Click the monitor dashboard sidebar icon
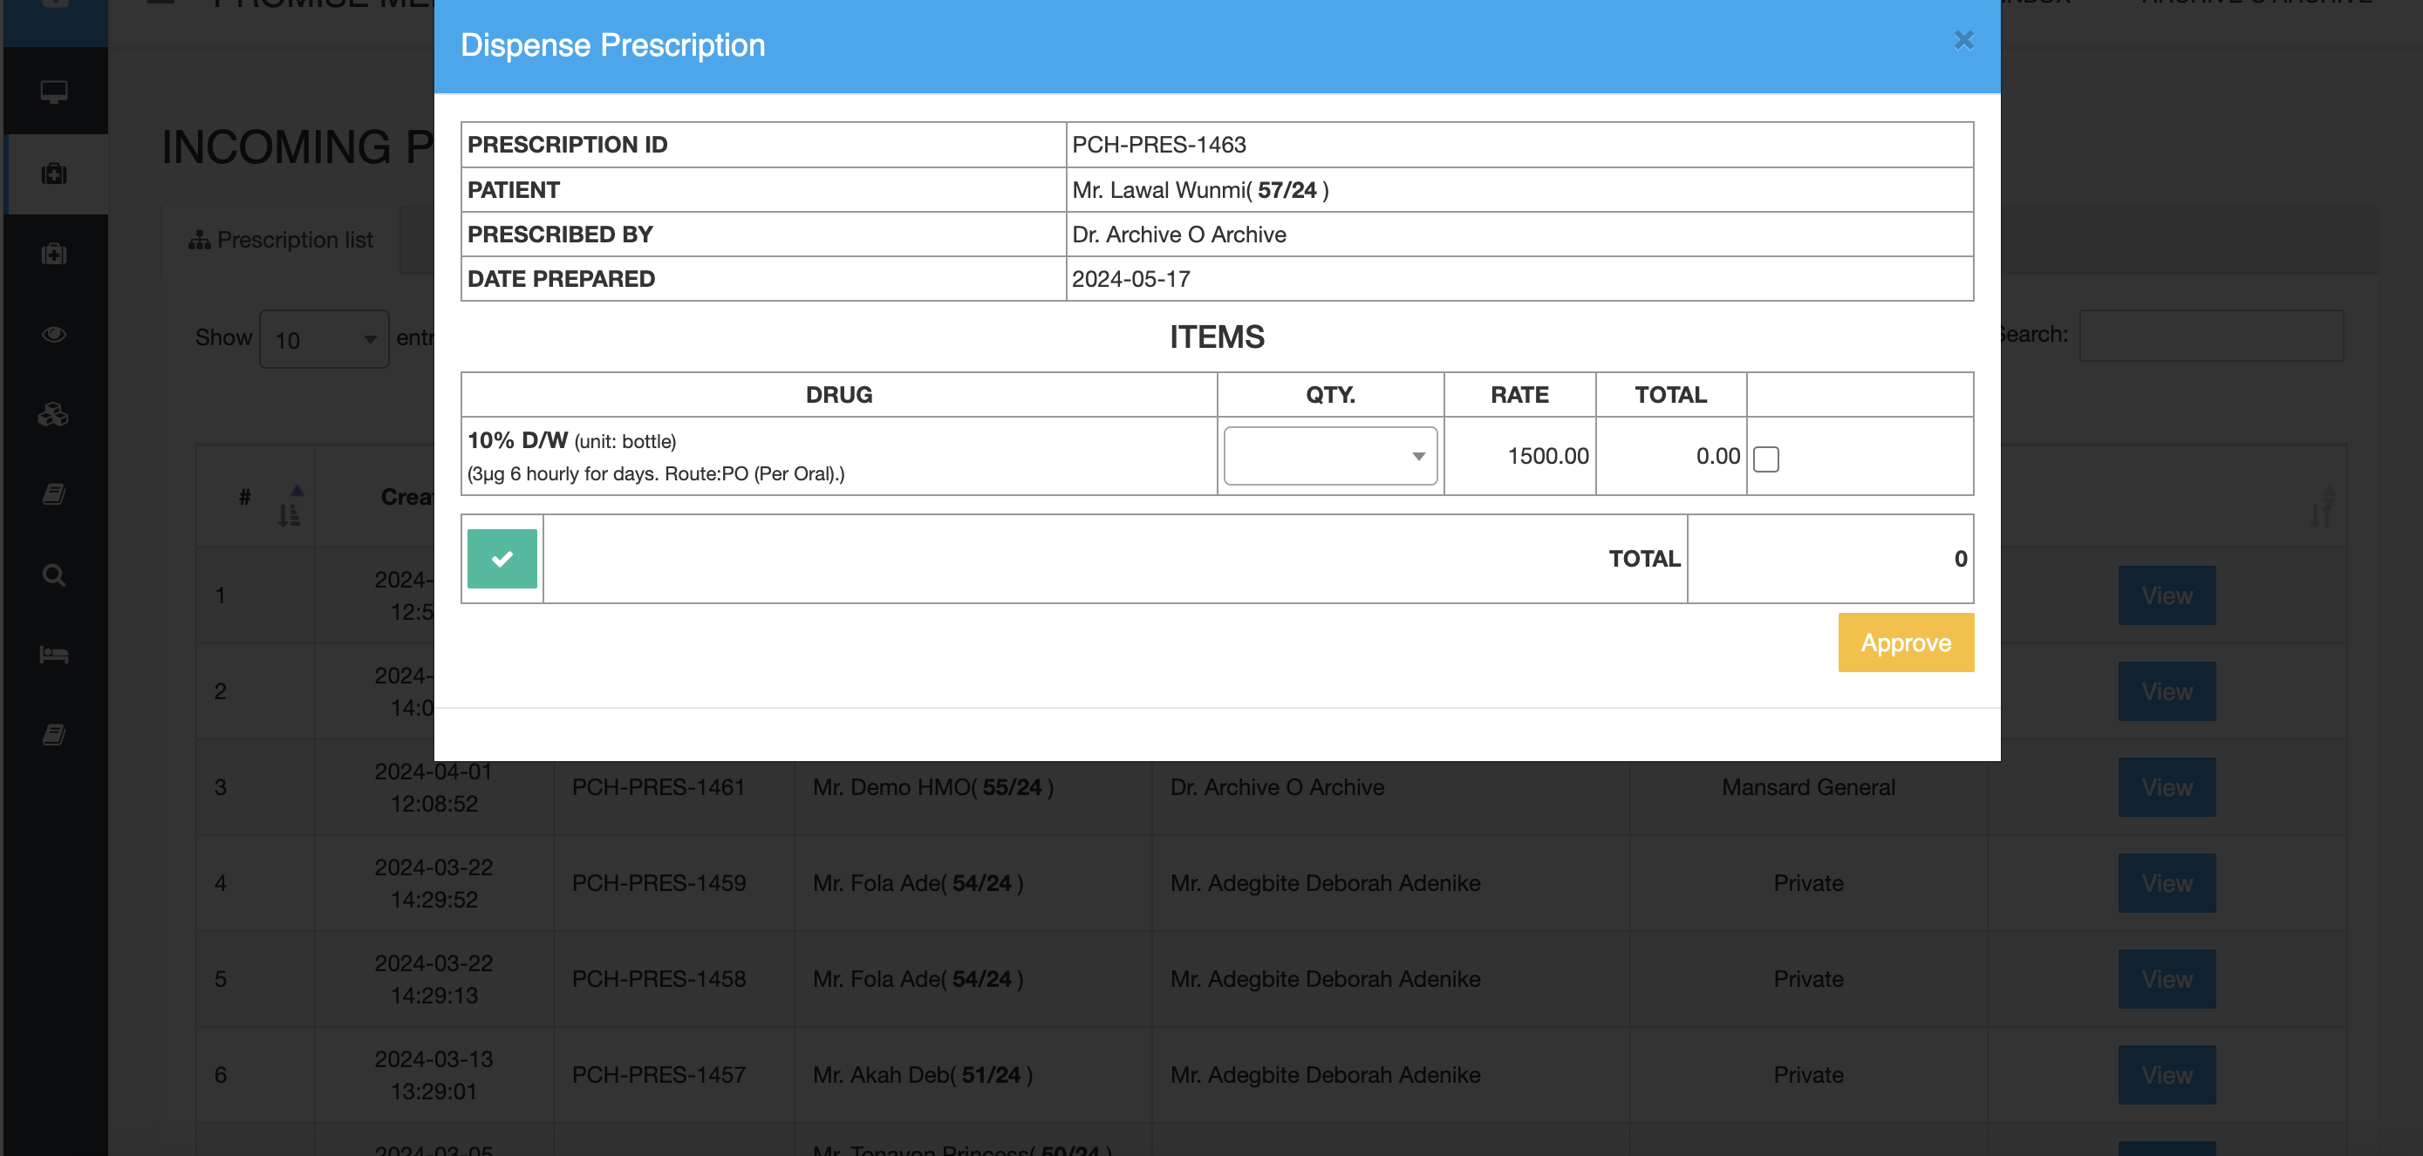 tap(53, 92)
